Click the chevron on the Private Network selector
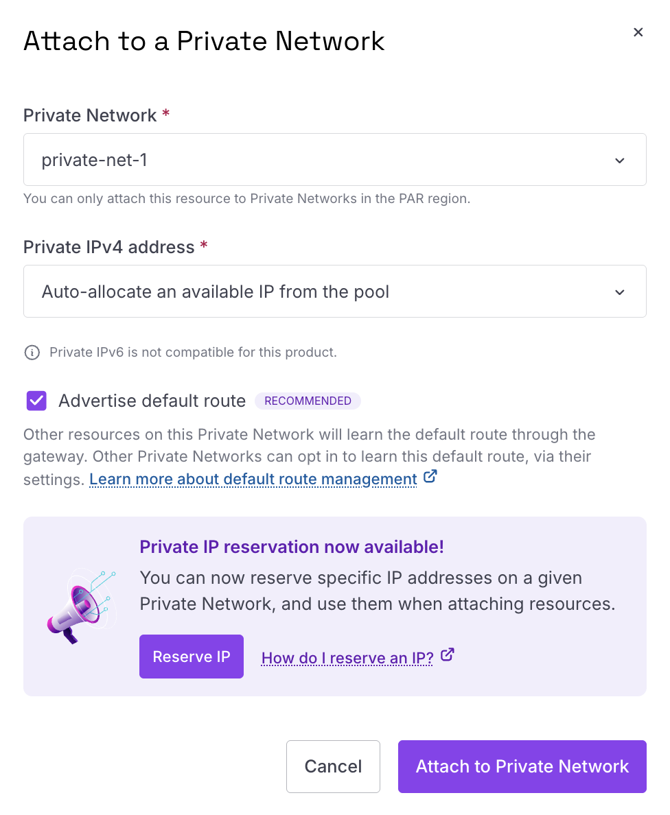 619,161
